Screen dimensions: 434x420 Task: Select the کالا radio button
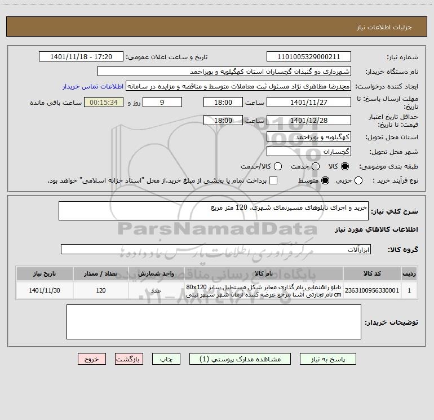(x=345, y=166)
